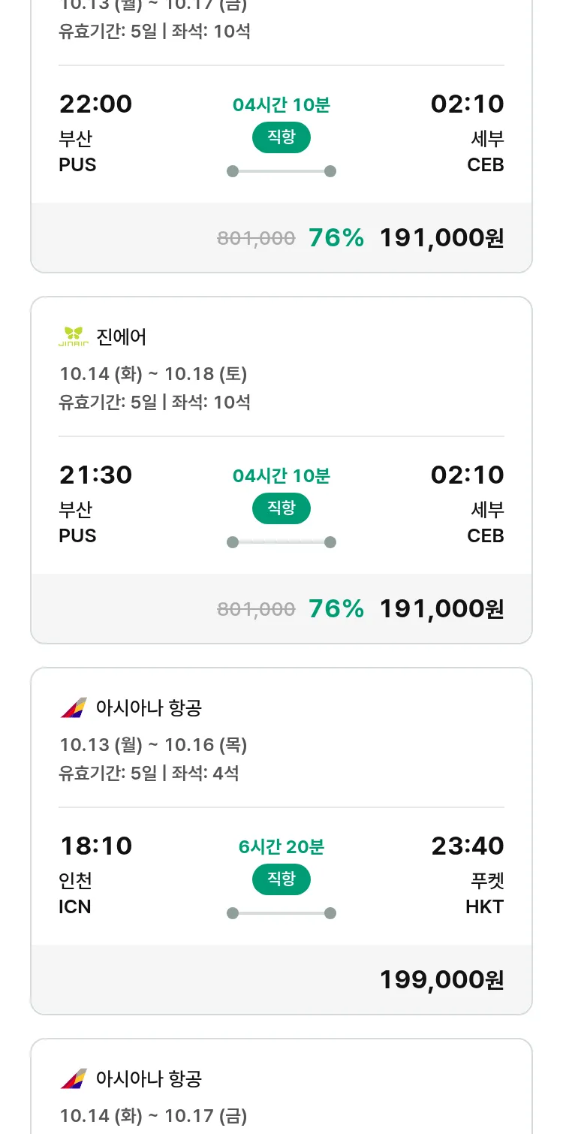Open the 진에어 airline name
This screenshot has width=563, height=1134.
[x=122, y=337]
